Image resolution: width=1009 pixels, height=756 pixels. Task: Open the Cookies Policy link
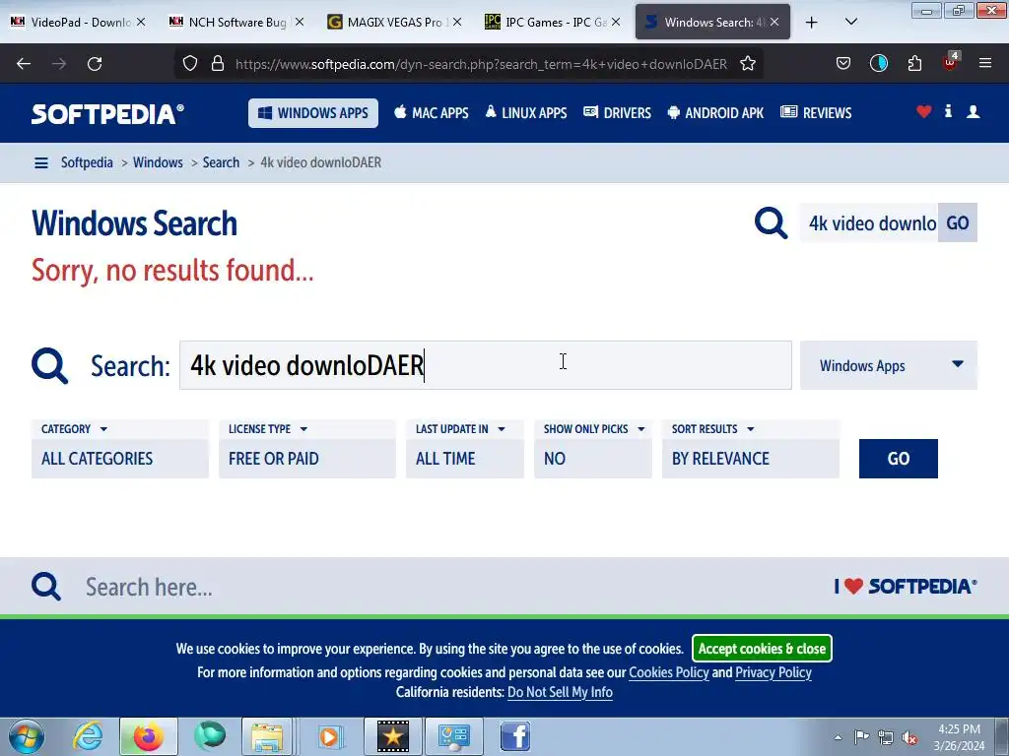coord(669,672)
